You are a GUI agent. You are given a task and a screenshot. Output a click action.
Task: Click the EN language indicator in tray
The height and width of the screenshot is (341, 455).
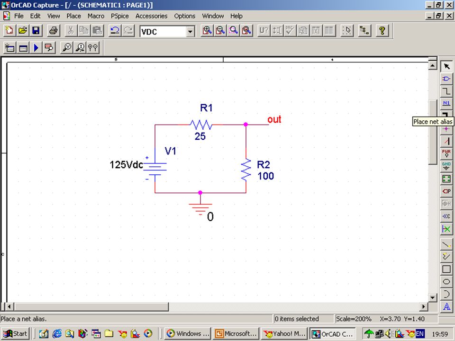click(x=420, y=334)
